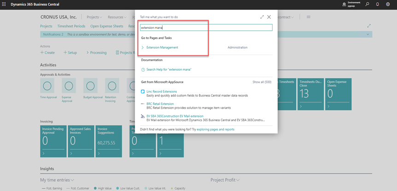Open the Open Expense Sheets tile
The width and height of the screenshot is (397, 191).
click(x=338, y=94)
